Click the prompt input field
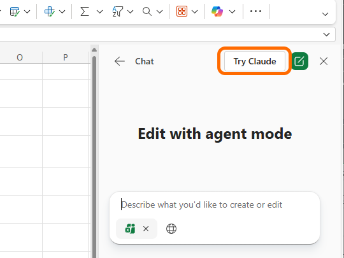The width and height of the screenshot is (344, 258). point(215,205)
